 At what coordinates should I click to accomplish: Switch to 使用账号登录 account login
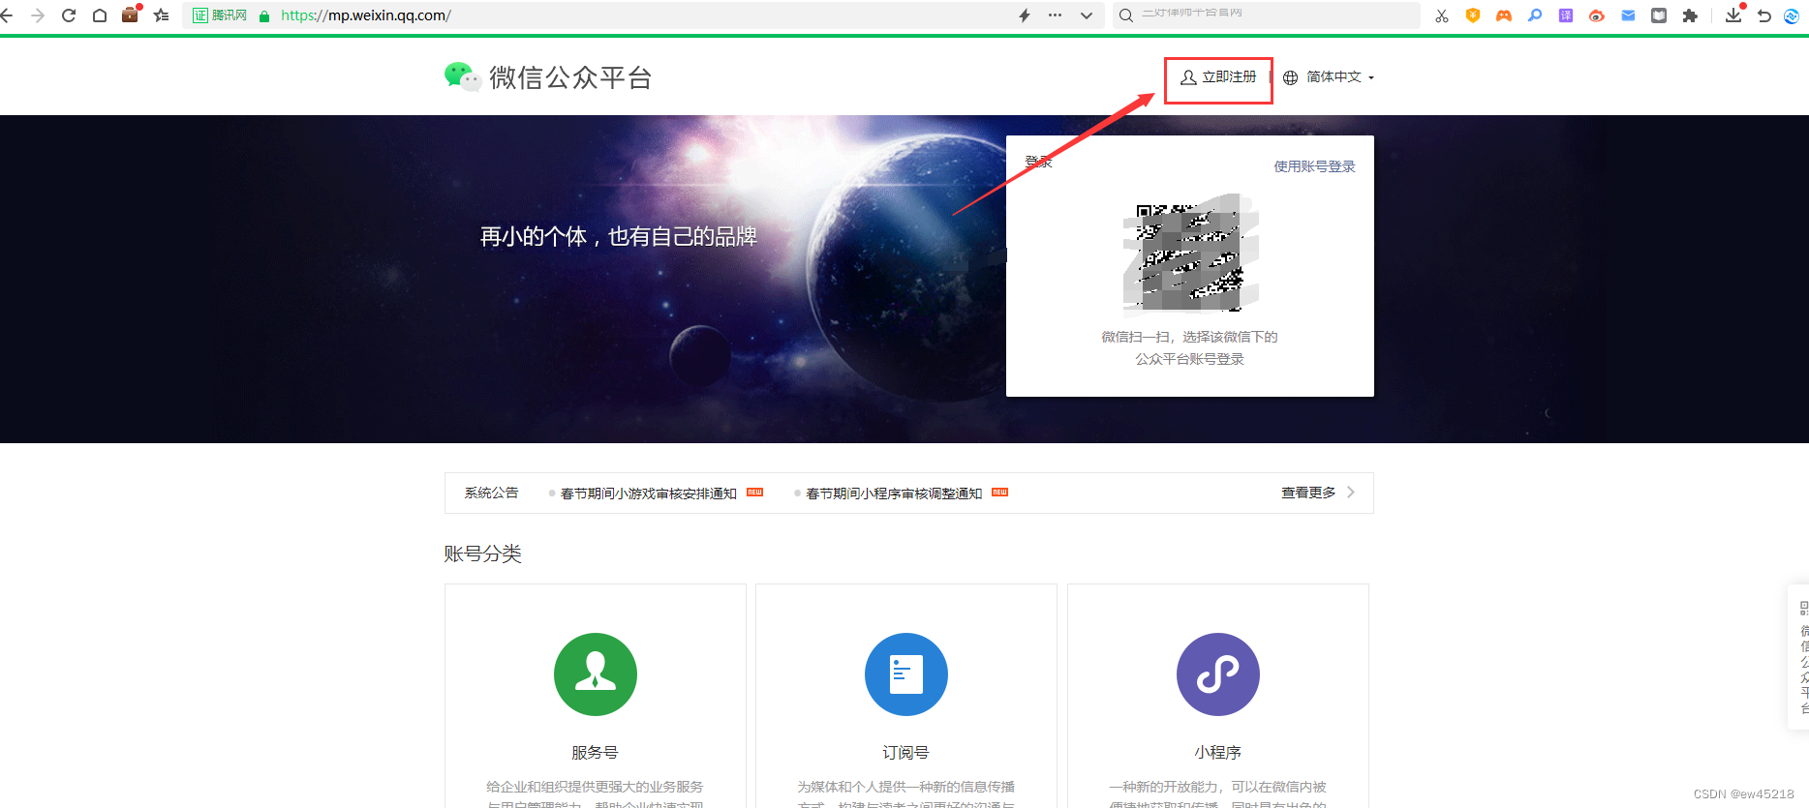click(x=1314, y=166)
